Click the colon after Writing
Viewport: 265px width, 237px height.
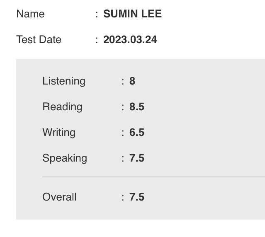point(123,133)
